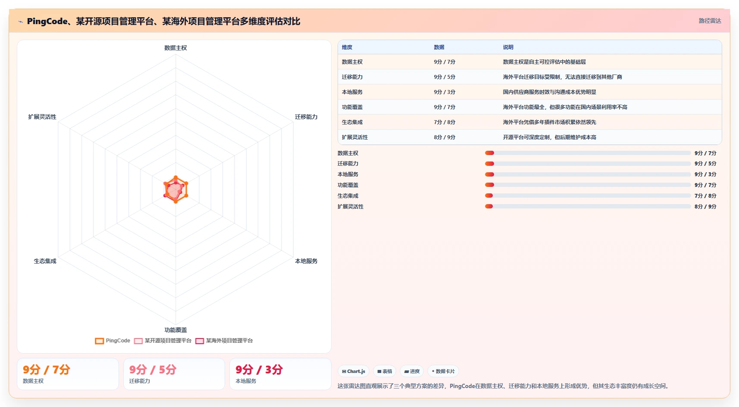The height and width of the screenshot is (407, 739).
Task: Click the 9分 / 3分 value in table
Action: coord(445,92)
